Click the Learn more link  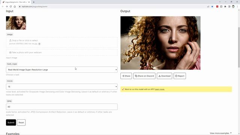[160, 89]
